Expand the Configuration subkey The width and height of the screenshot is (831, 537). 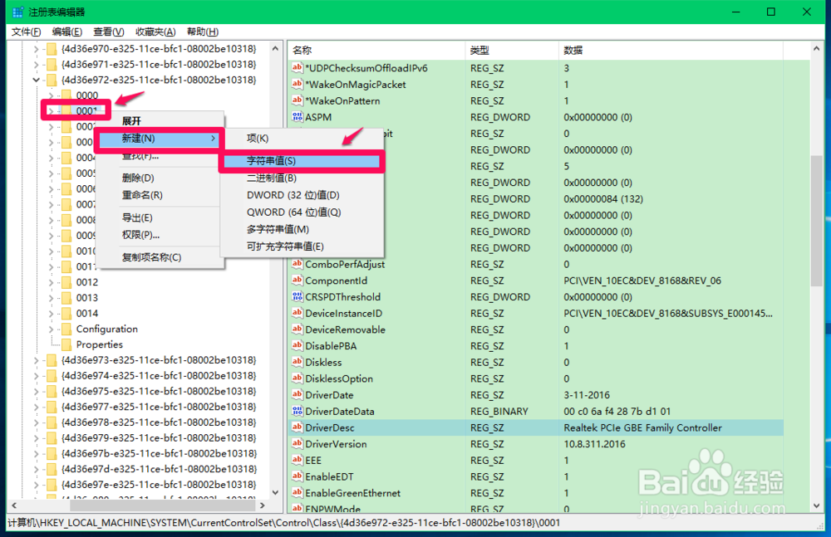tap(51, 329)
